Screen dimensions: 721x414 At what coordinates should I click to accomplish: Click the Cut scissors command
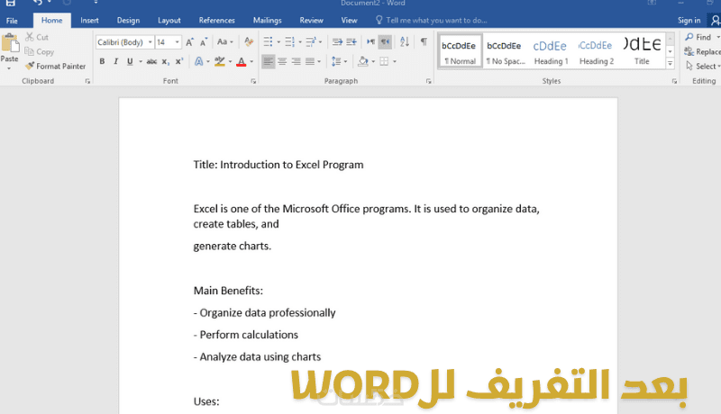(x=37, y=37)
